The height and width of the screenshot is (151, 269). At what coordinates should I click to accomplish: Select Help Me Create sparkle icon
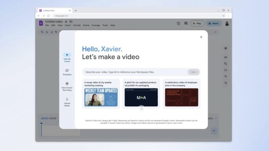pyautogui.click(x=67, y=55)
